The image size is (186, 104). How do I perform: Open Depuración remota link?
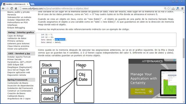point(17,75)
